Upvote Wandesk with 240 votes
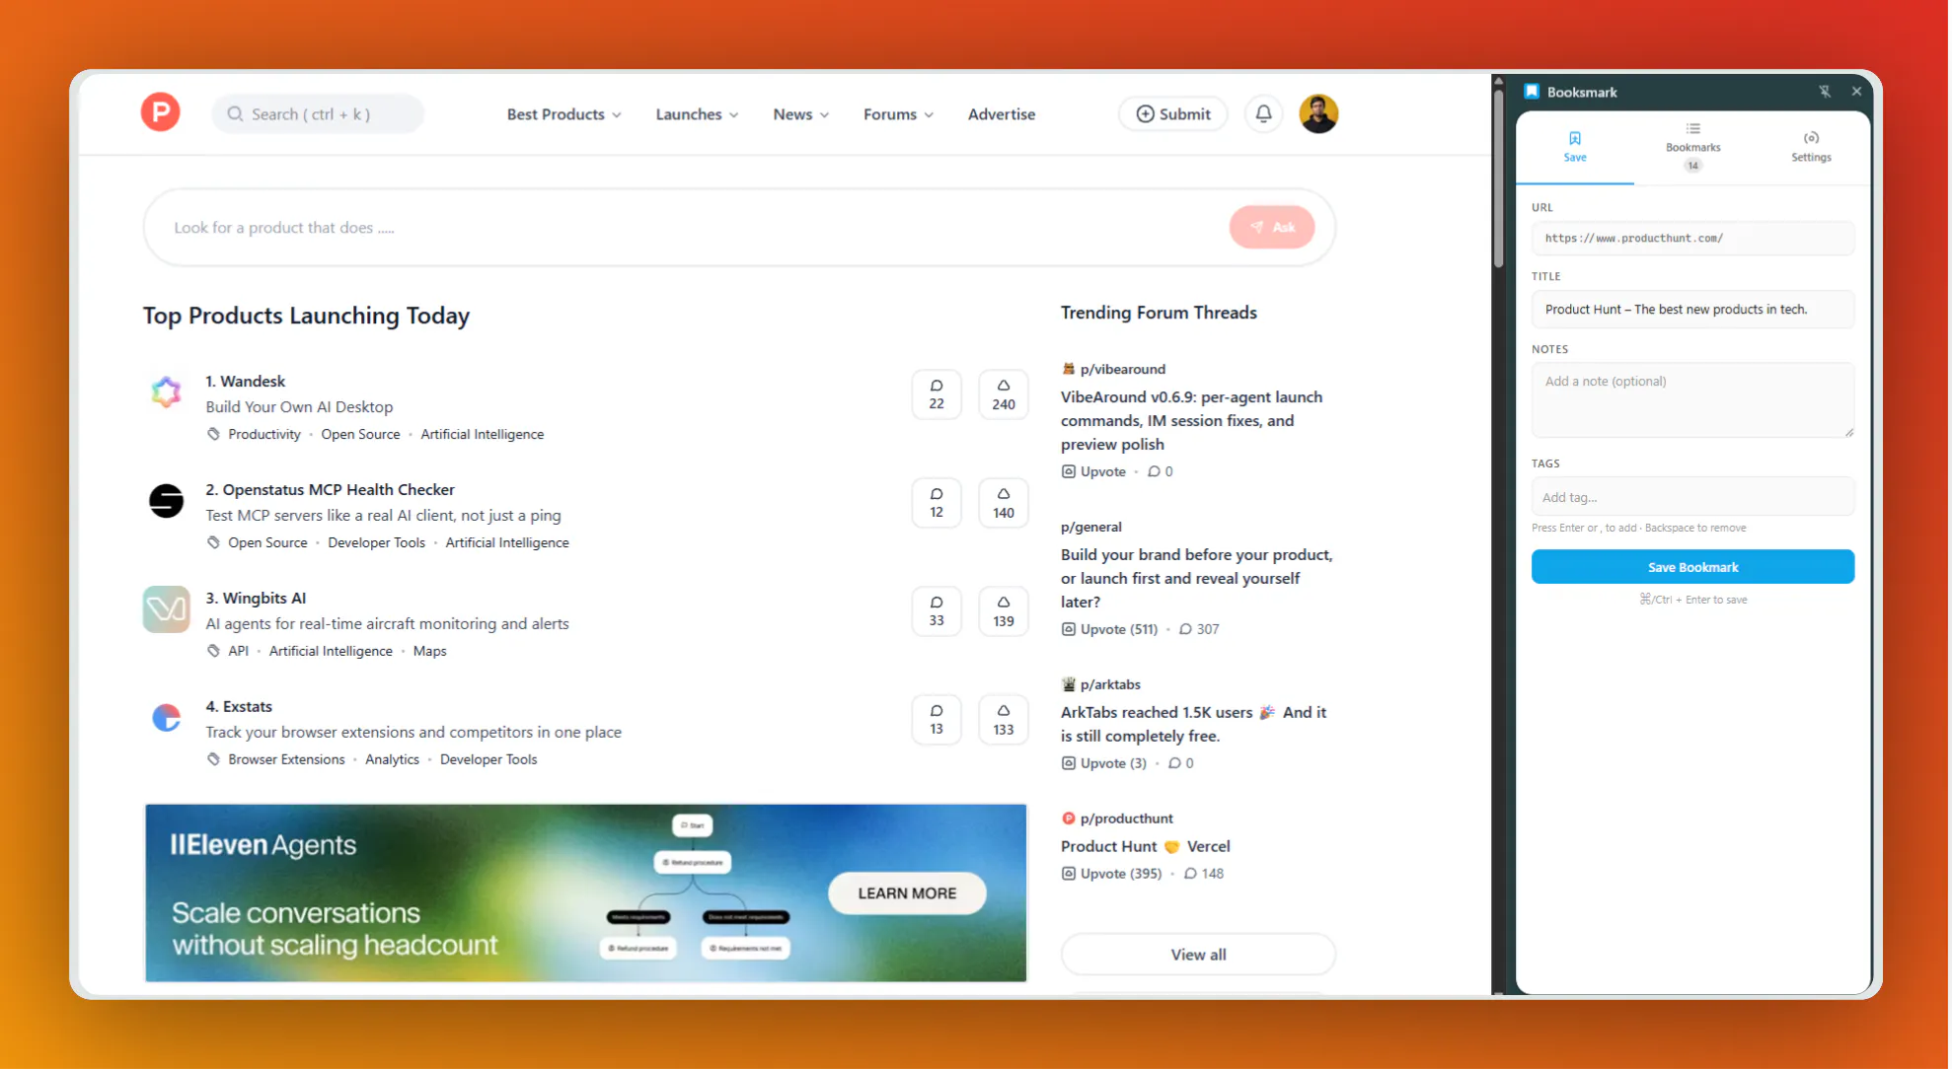Viewport: 1952px width, 1069px height. (1004, 394)
